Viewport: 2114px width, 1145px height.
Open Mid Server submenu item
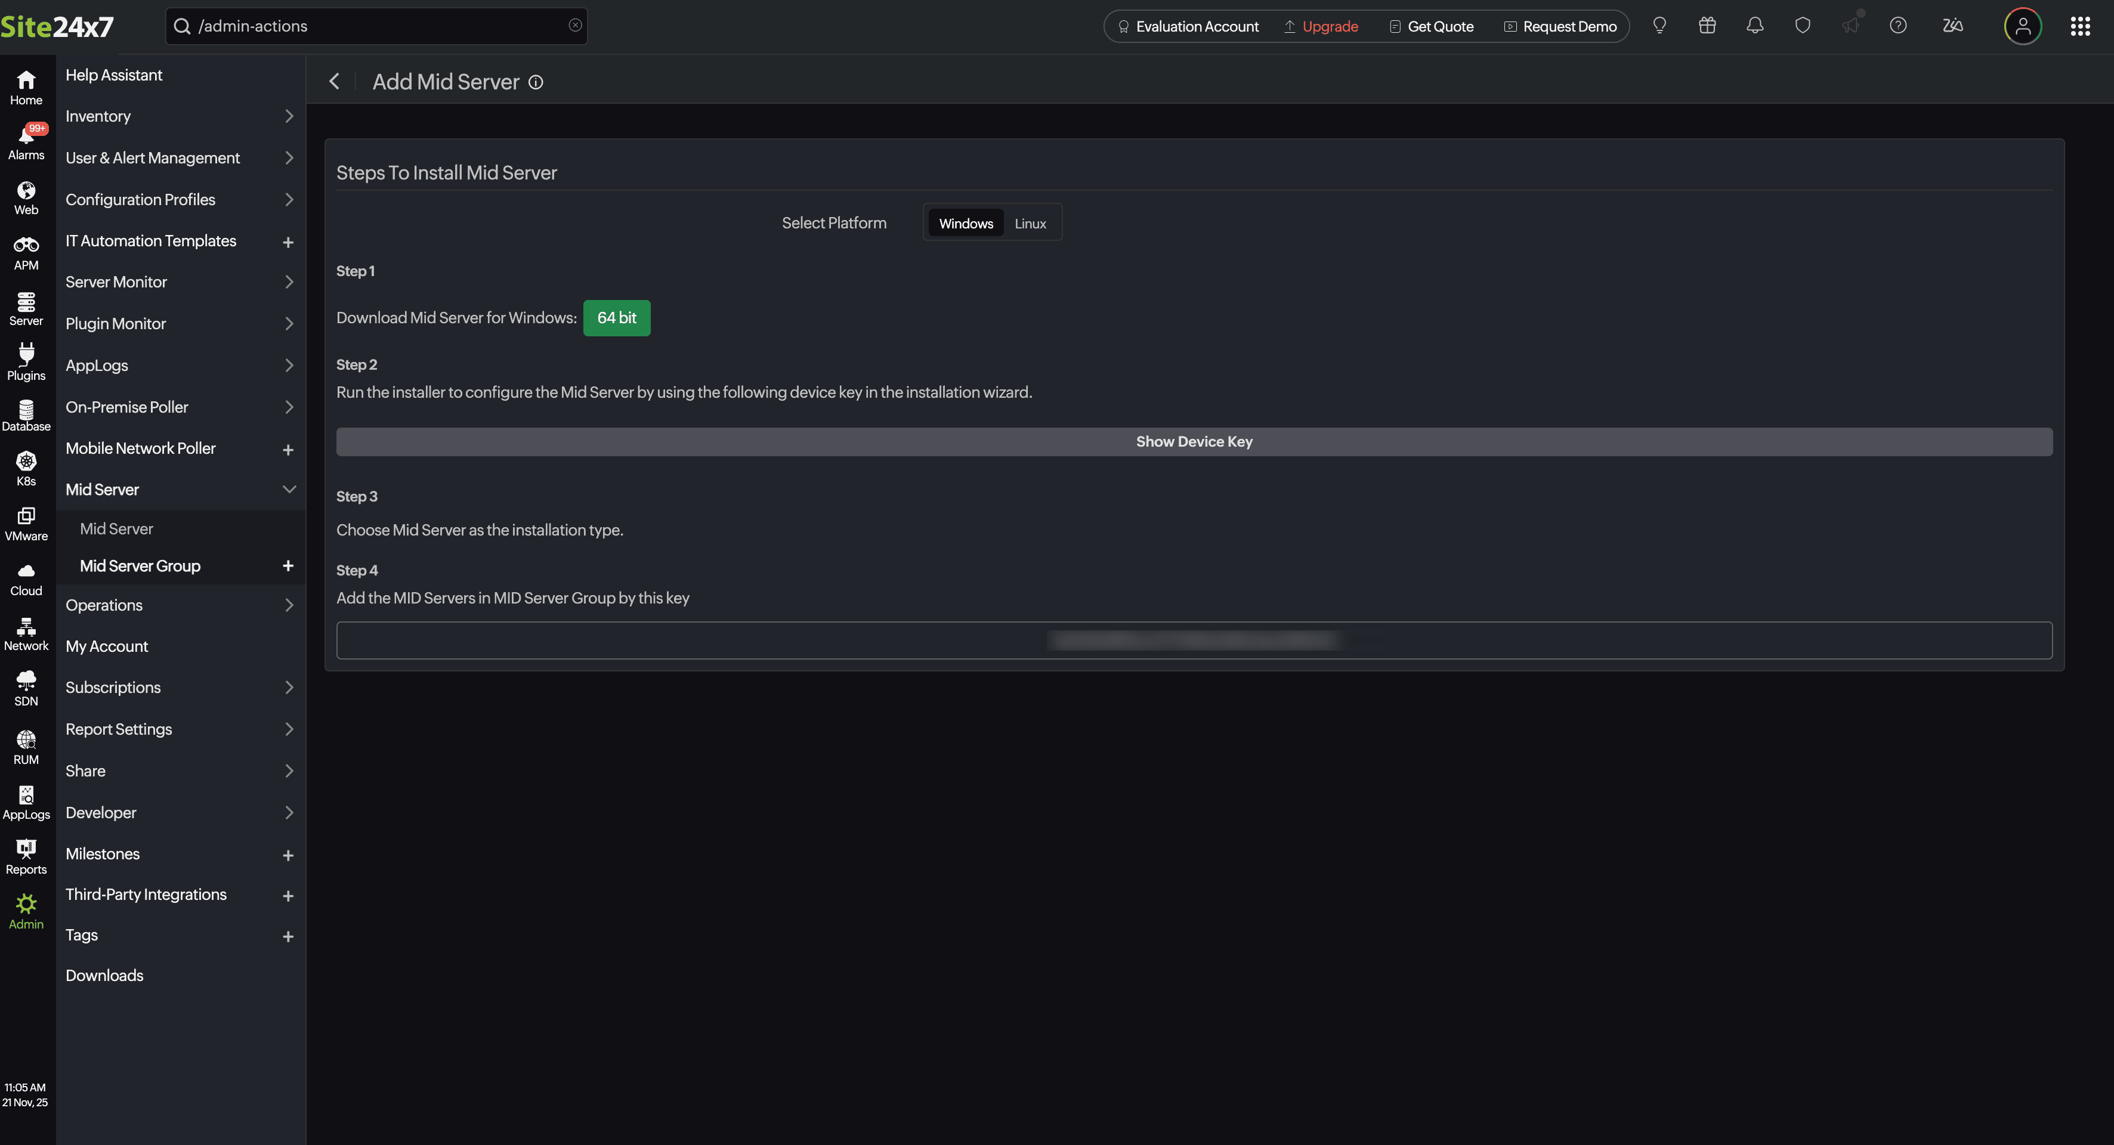click(116, 529)
